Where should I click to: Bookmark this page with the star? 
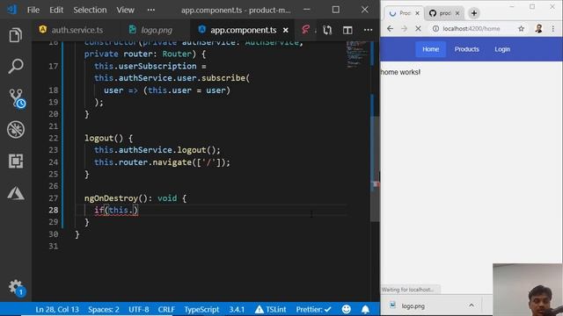tap(521, 29)
